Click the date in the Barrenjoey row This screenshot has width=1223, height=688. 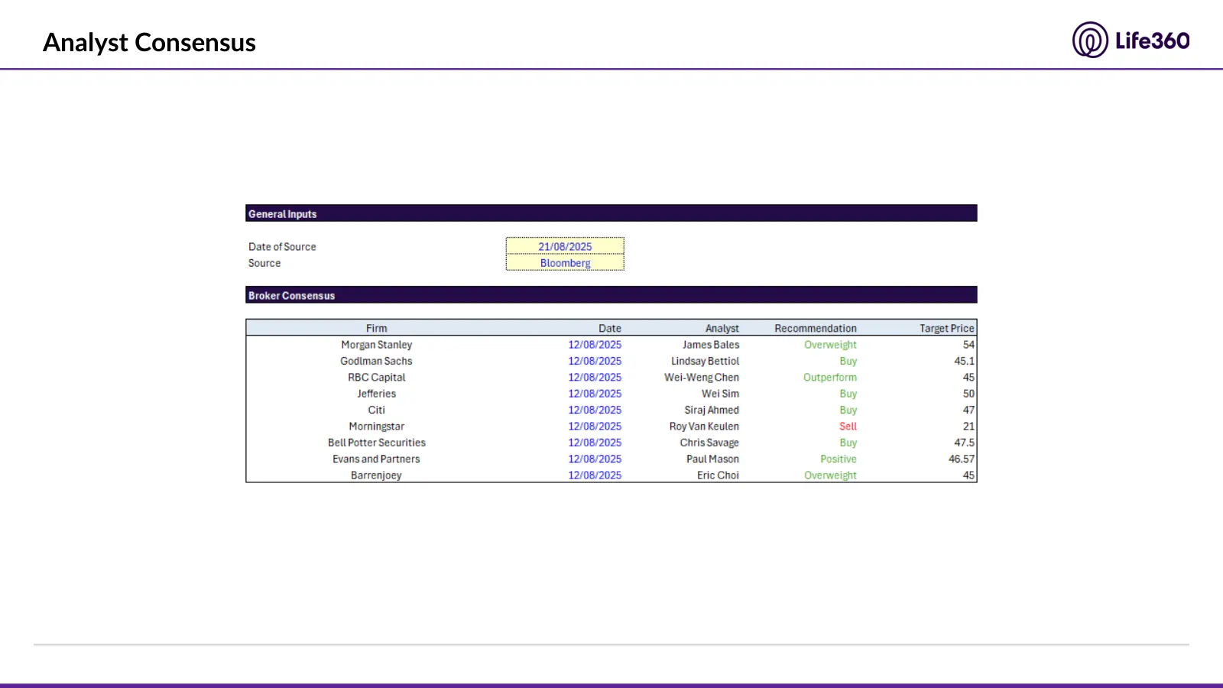[595, 475]
